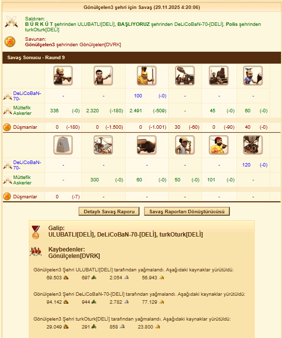
Task: Open the Detaylı Savaş Raporu button
Action: [x=109, y=211]
